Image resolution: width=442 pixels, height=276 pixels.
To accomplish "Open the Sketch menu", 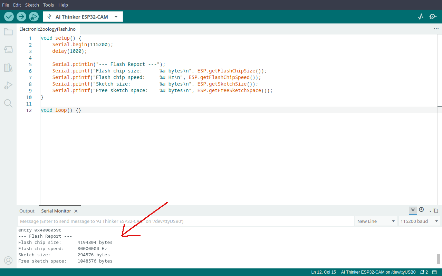I will (x=32, y=5).
